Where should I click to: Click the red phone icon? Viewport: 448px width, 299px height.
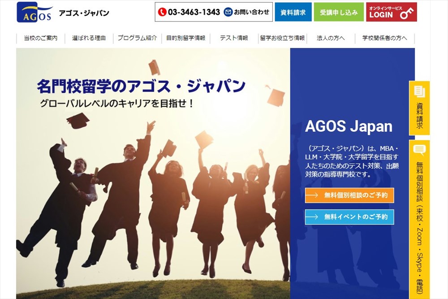coord(162,12)
